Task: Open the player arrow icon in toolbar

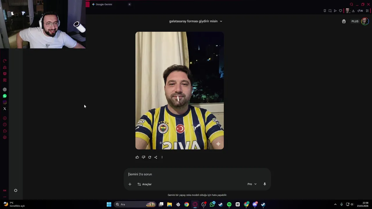Action: tap(335, 11)
